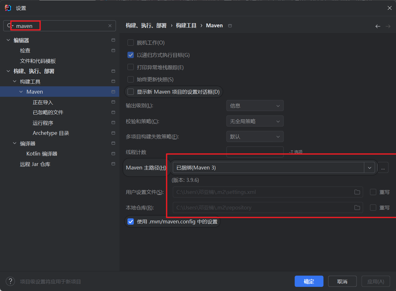Click the project-level marker icon on 构建、执行、部署 row
The image size is (396, 291).
113,71
